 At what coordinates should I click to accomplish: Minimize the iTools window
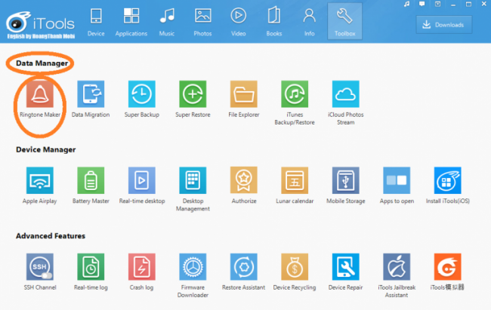(x=453, y=5)
